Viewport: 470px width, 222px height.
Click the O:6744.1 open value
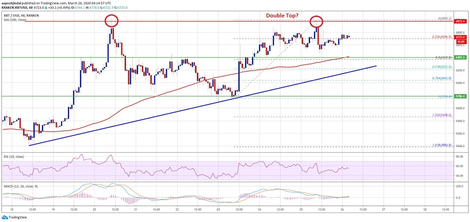click(x=78, y=7)
